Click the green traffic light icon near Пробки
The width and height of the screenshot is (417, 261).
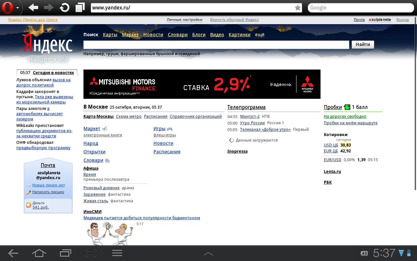point(347,107)
